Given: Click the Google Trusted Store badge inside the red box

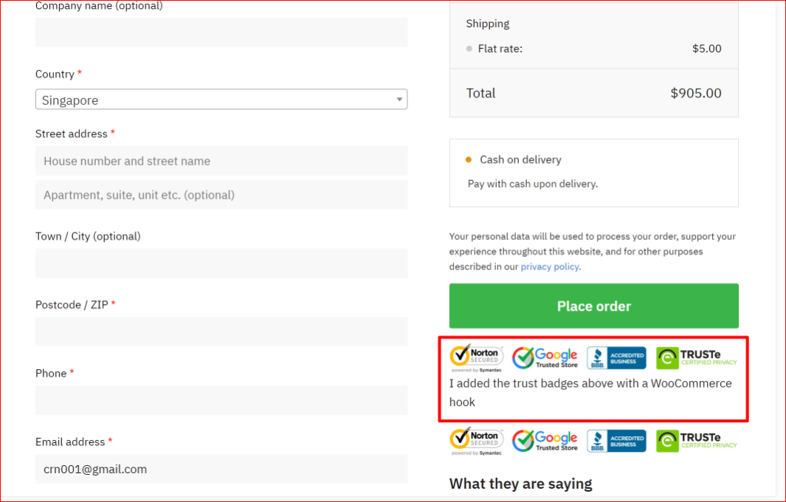Looking at the screenshot, I should [545, 358].
